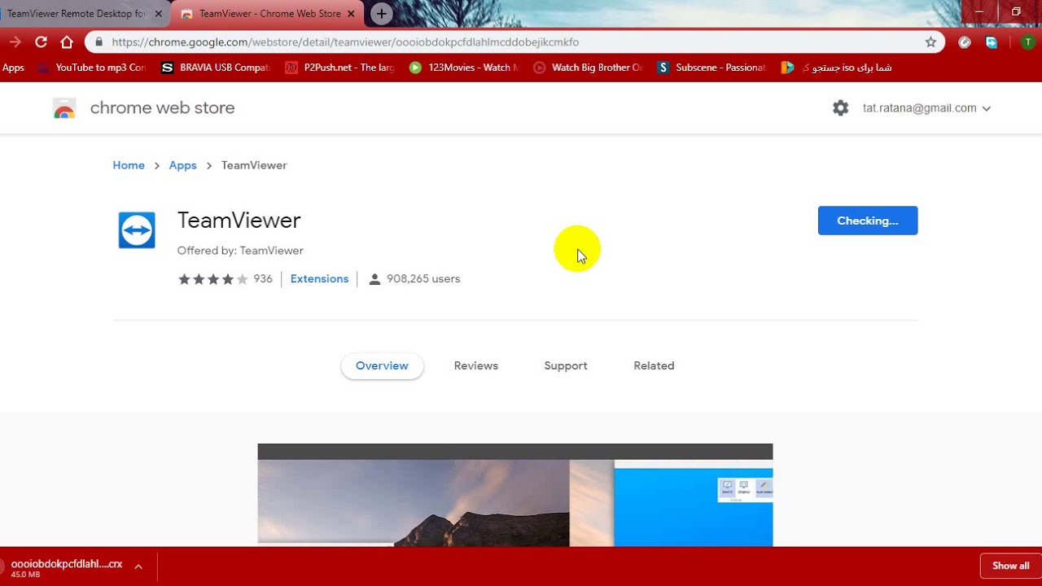This screenshot has height=586, width=1042.
Task: Click the star rating with 936 reviews
Action: [225, 279]
